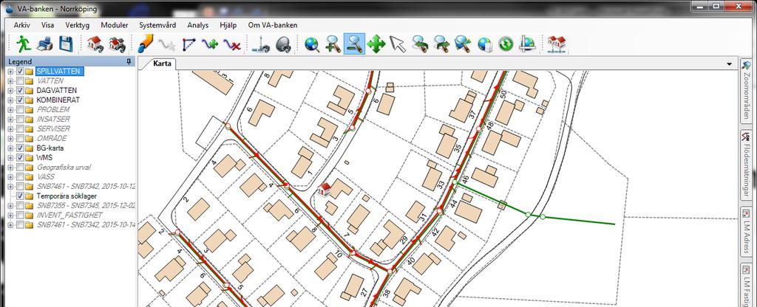Enable the PROBLEM layer checkbox
The image size is (757, 307).
pos(20,110)
